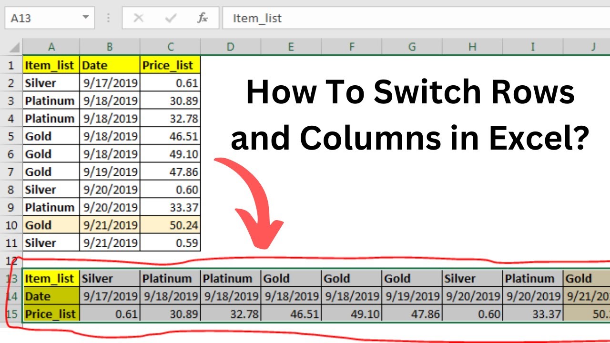Select column F header
Image resolution: width=610 pixels, height=343 pixels.
tap(351, 47)
